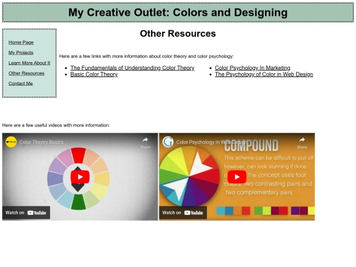Select Other Resources in sidebar navigation

(26, 73)
